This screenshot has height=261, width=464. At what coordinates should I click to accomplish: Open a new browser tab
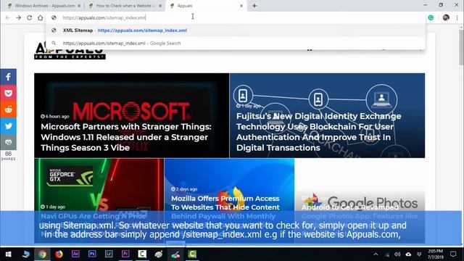(x=254, y=6)
